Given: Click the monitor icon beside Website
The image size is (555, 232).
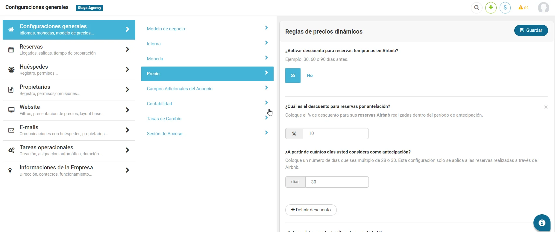Looking at the screenshot, I should coord(11,110).
